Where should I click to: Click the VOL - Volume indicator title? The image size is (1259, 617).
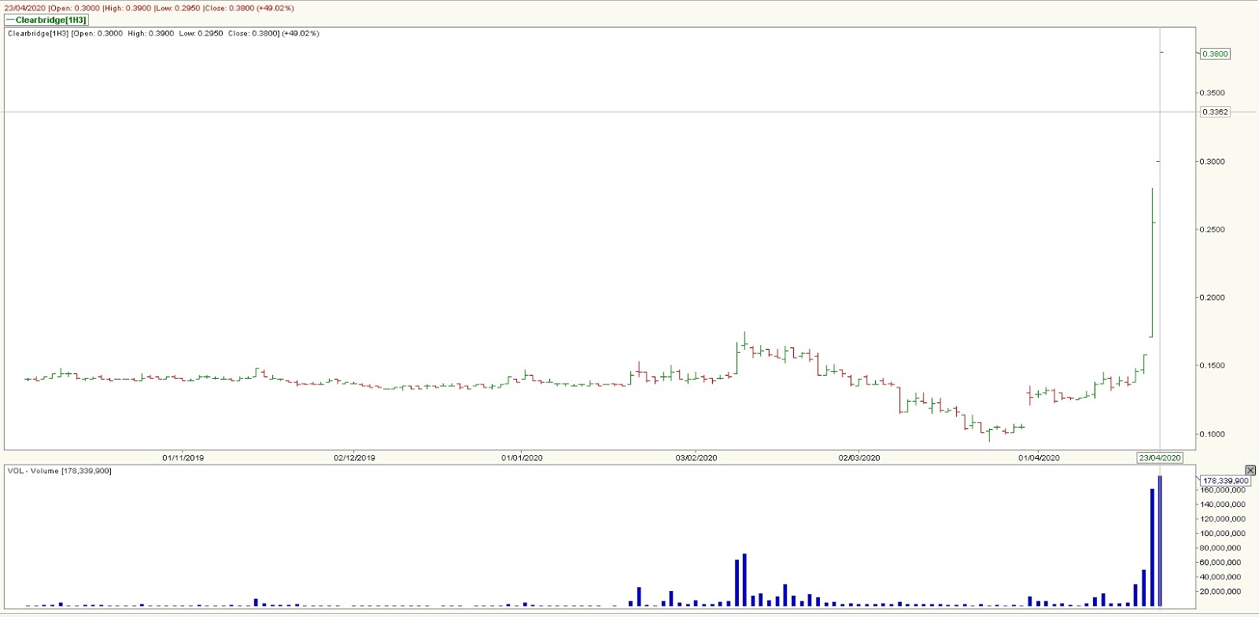60,471
